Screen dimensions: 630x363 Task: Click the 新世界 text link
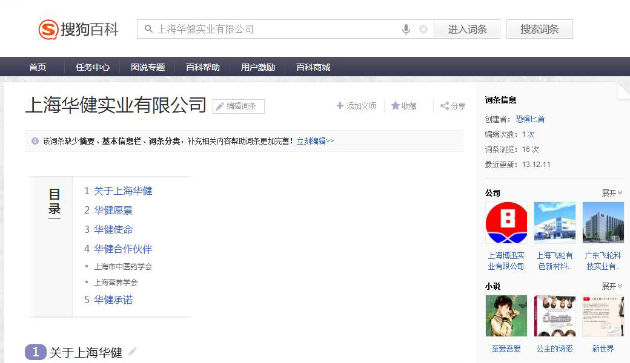click(603, 348)
